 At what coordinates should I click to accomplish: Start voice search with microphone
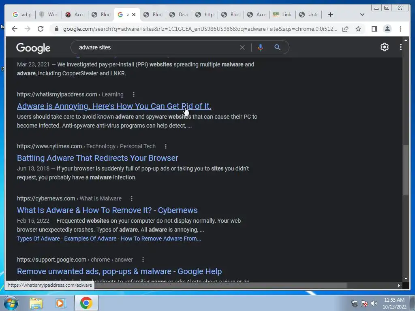[x=261, y=47]
